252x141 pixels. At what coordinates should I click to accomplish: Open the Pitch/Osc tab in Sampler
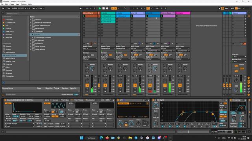point(65,100)
